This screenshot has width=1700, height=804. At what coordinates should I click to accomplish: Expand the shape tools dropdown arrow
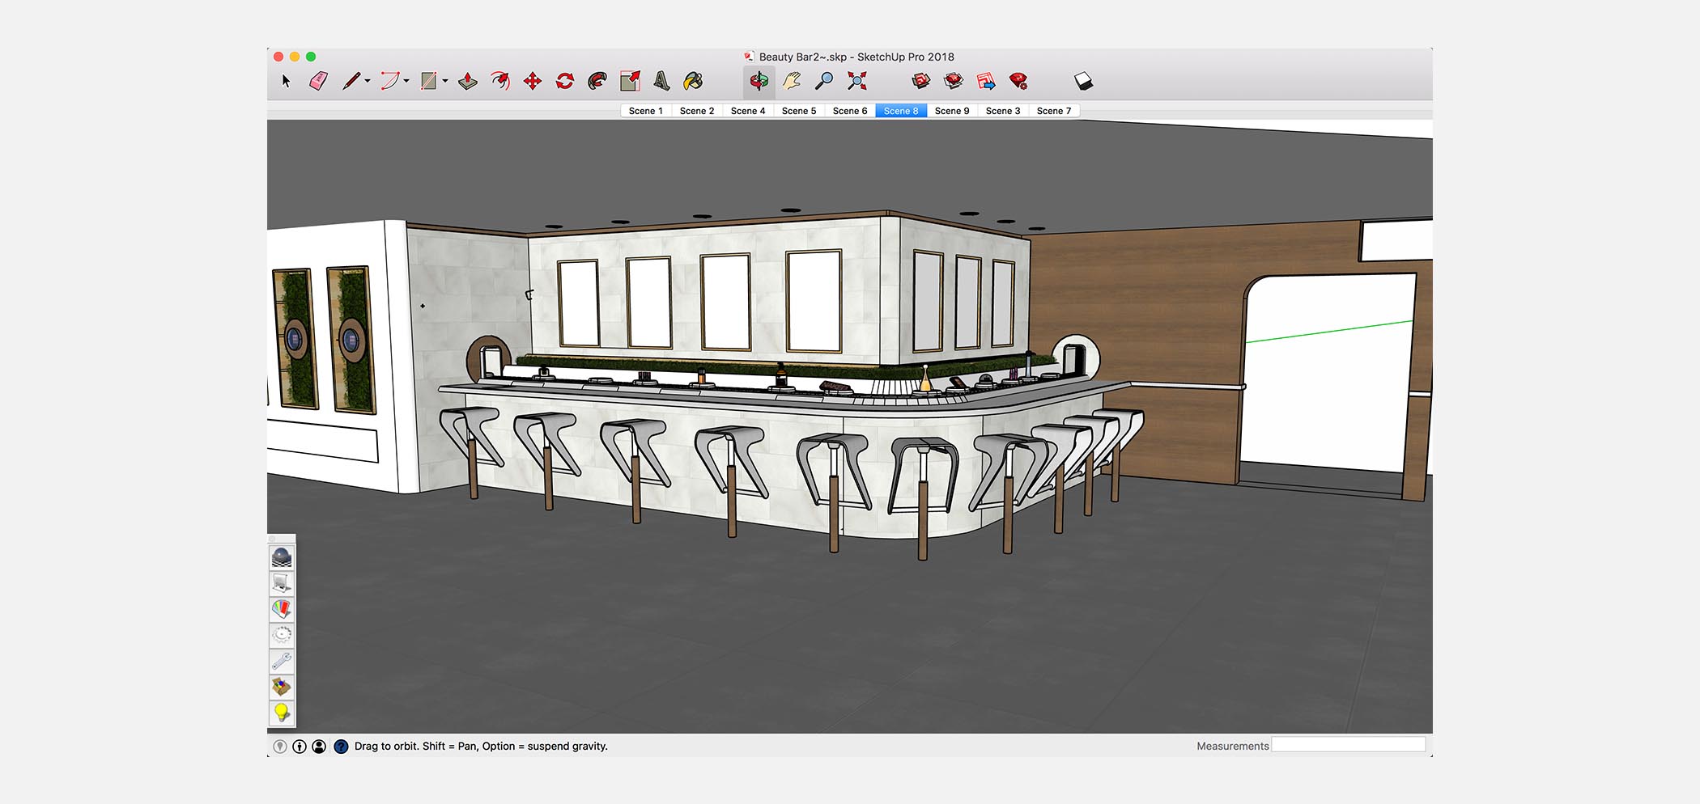pyautogui.click(x=445, y=81)
